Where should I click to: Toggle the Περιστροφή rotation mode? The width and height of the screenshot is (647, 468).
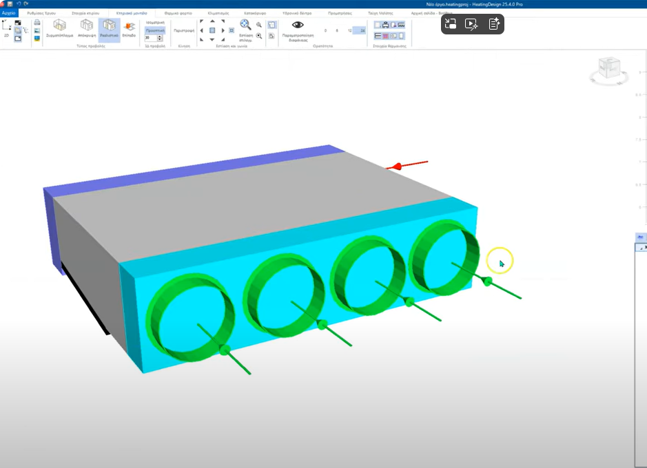pos(183,30)
